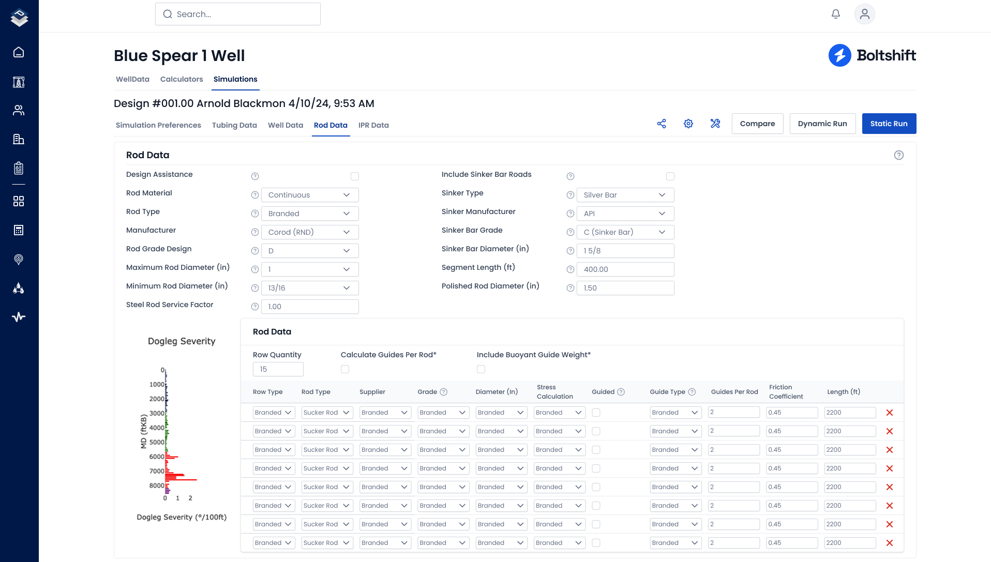The height and width of the screenshot is (562, 991).
Task: Enable the Design Assistance checkbox
Action: [x=355, y=176]
